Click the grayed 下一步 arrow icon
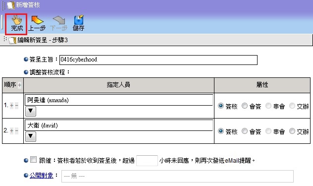 pyautogui.click(x=58, y=20)
